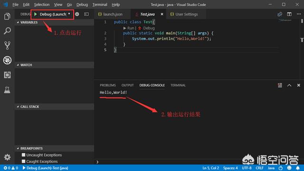
Task: Open the Selection menu
Action: [x=42, y=4]
